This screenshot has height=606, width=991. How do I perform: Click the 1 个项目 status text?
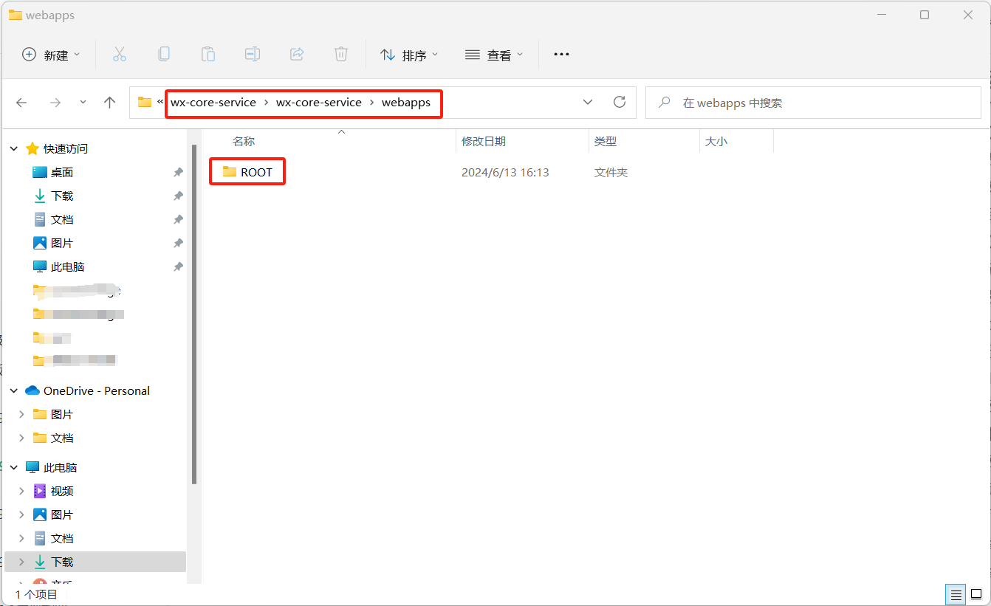coord(36,594)
